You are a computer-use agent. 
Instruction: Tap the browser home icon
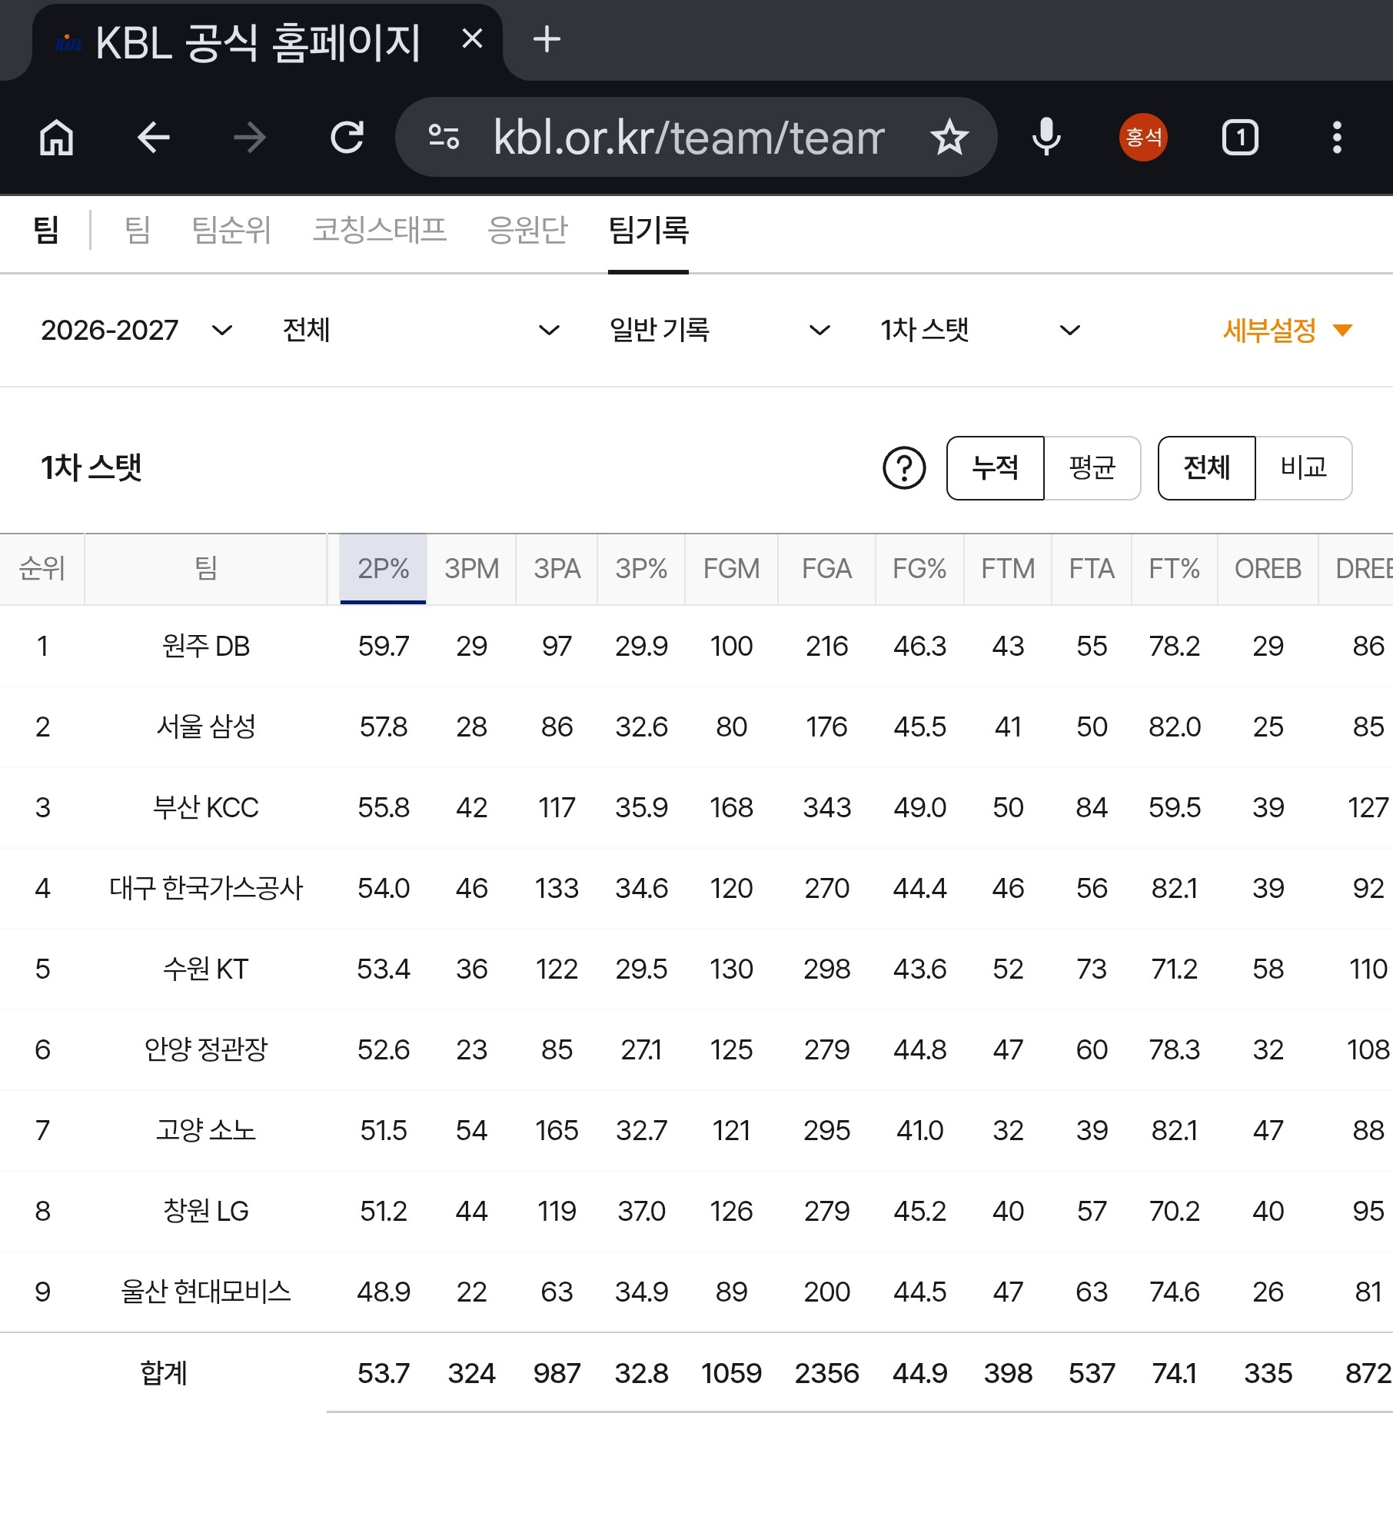click(x=57, y=138)
